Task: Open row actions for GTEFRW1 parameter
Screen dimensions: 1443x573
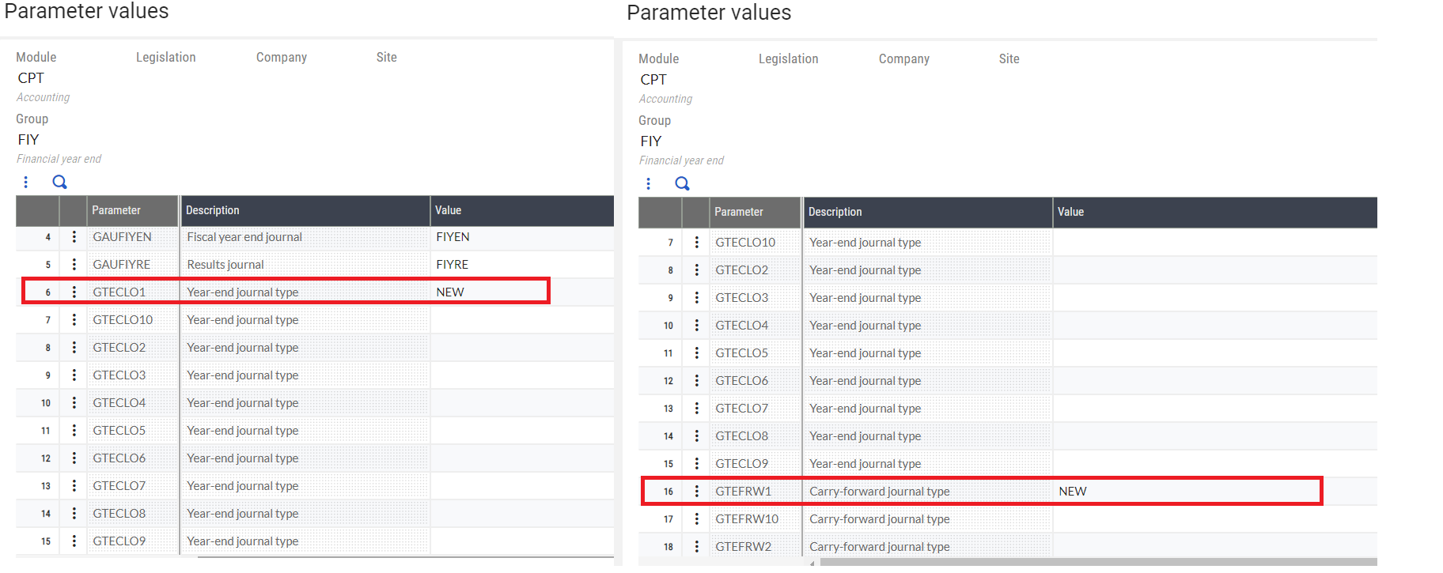Action: [x=696, y=492]
